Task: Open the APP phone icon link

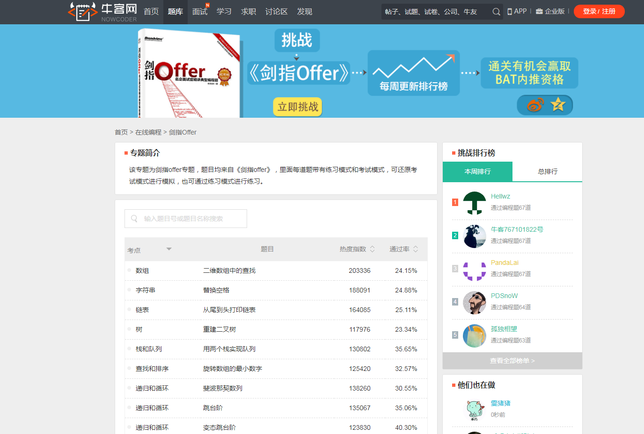Action: pyautogui.click(x=517, y=11)
